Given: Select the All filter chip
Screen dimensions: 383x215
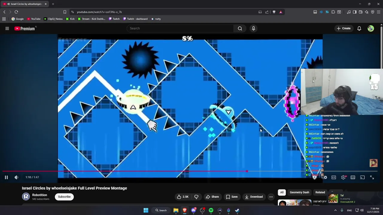Looking at the screenshot, I should (282, 192).
